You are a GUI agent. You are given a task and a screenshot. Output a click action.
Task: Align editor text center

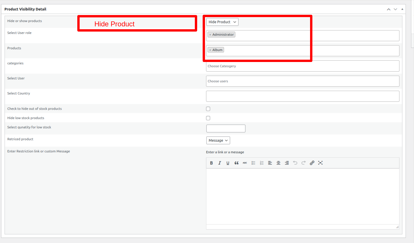[x=278, y=163]
